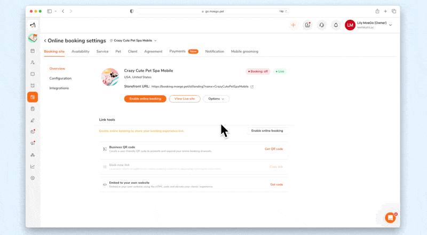Open the alarm clock icon in the sidebar
Screen dimensions: 427x235
(x=33, y=85)
